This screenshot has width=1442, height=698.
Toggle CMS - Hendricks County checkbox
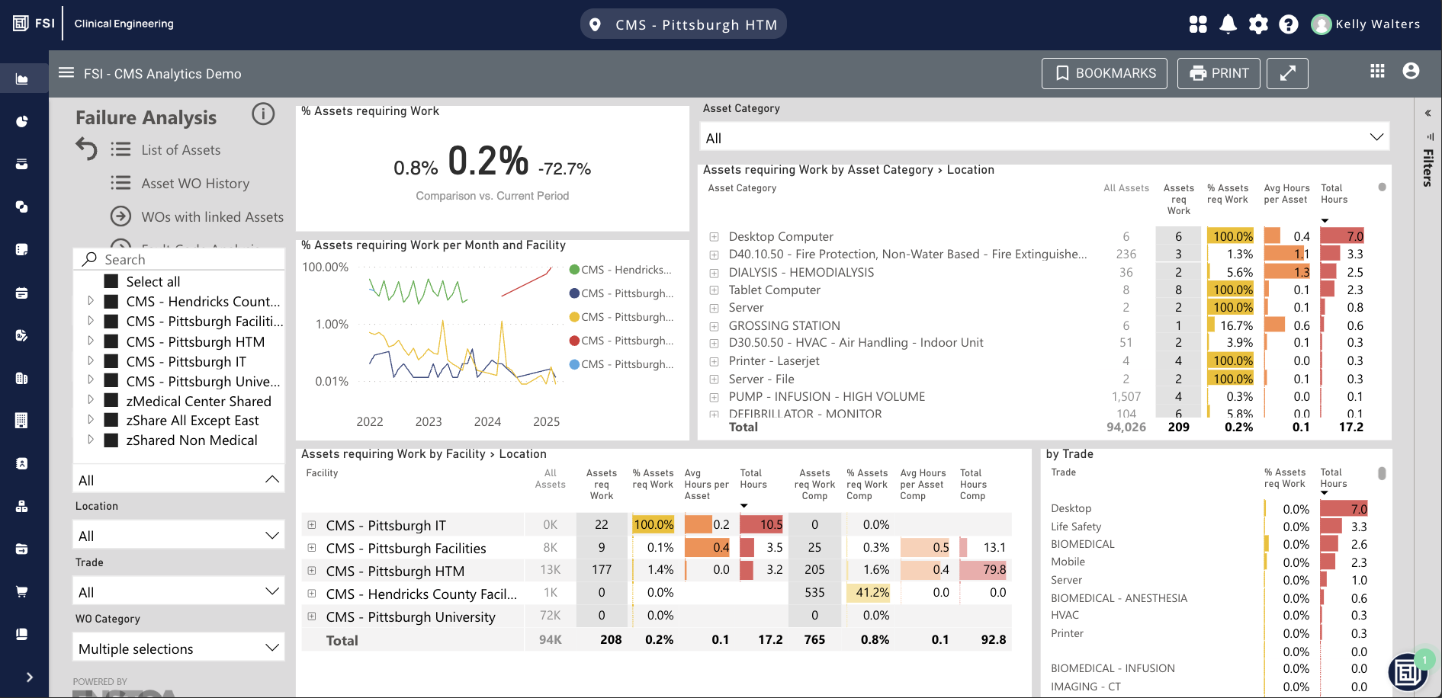tap(111, 302)
